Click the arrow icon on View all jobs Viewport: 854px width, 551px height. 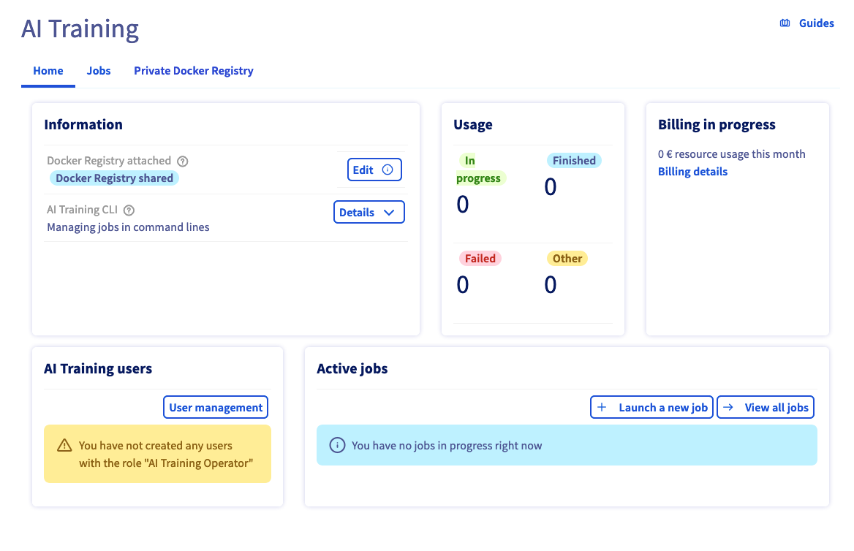click(x=728, y=408)
